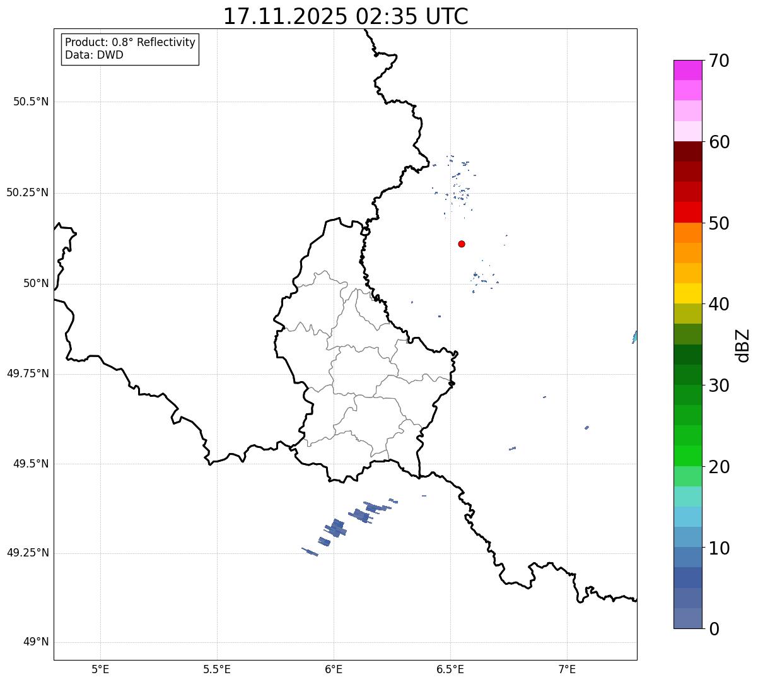Click the plot title 17.11.2025 02:35 UTC
The image size is (758, 682).
pos(346,16)
